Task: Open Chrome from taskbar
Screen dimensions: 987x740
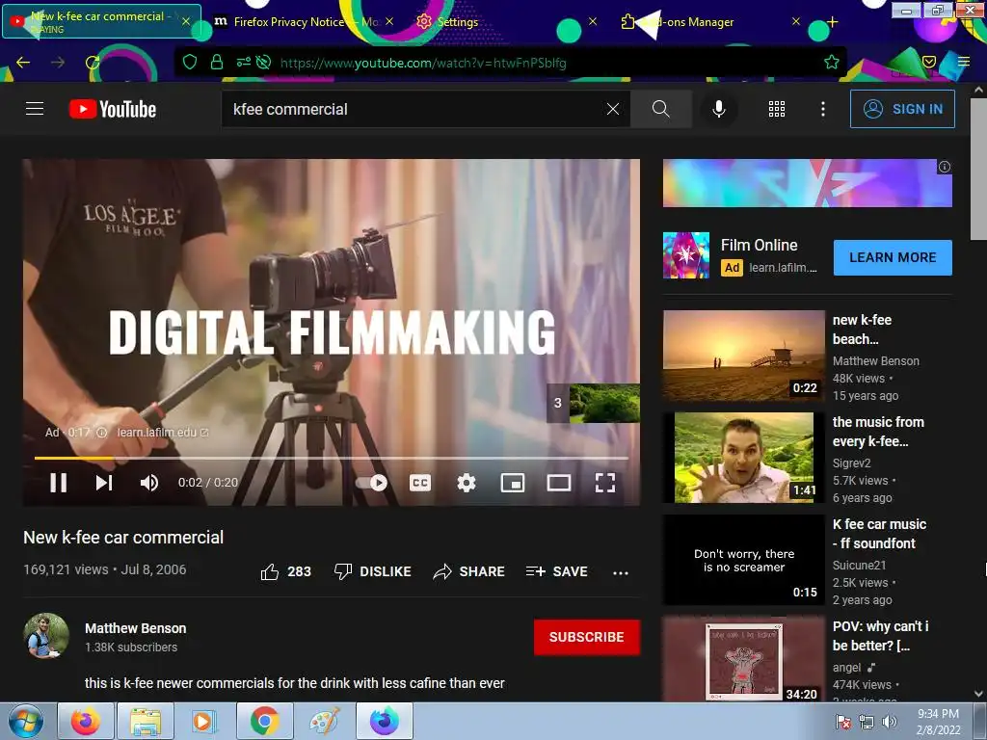Action: tap(265, 721)
